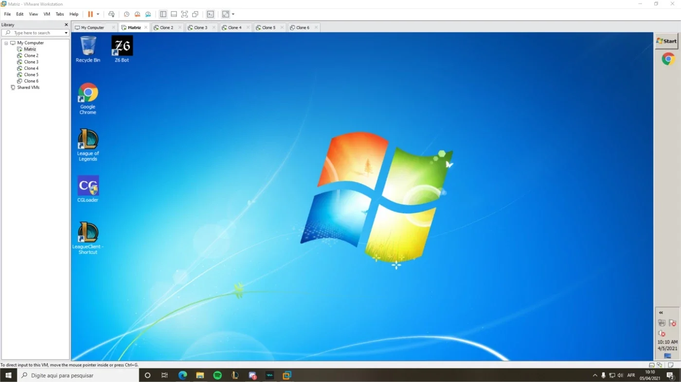681x382 pixels.
Task: Open the Help menu
Action: (x=74, y=14)
